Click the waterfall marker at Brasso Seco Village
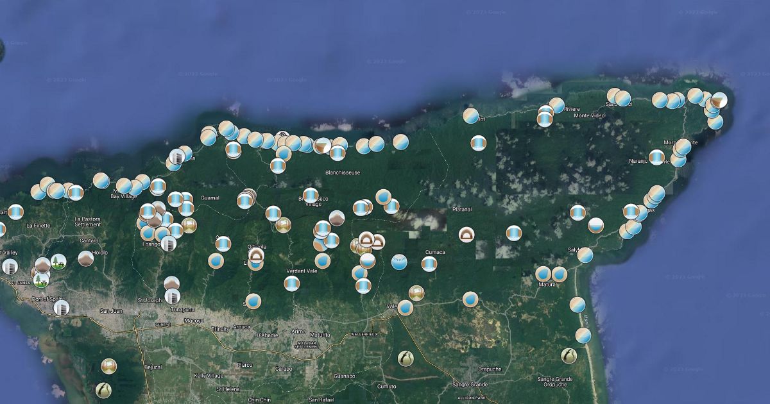The width and height of the screenshot is (770, 404). 311,195
